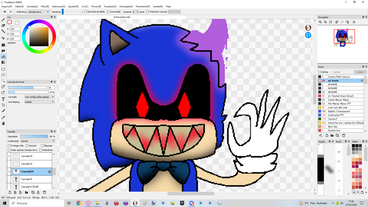Open the Expandir pixel value dropdown

(136, 12)
